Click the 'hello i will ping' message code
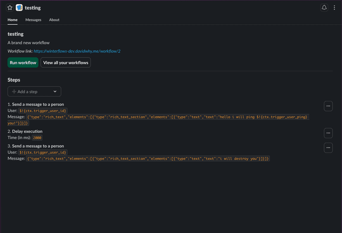The image size is (342, 233). tap(165, 117)
